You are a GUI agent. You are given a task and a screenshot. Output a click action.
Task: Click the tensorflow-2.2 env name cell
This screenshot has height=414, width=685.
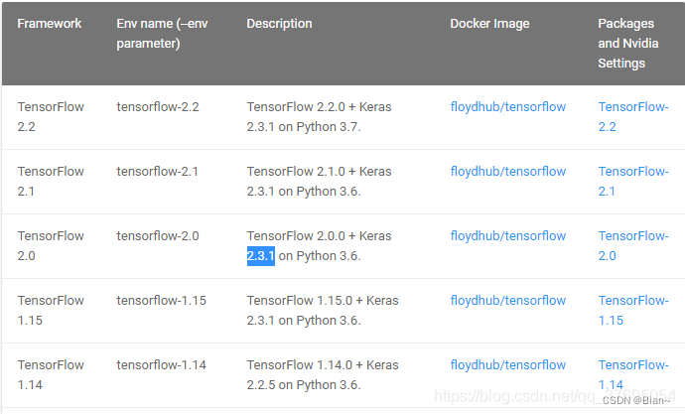point(158,107)
